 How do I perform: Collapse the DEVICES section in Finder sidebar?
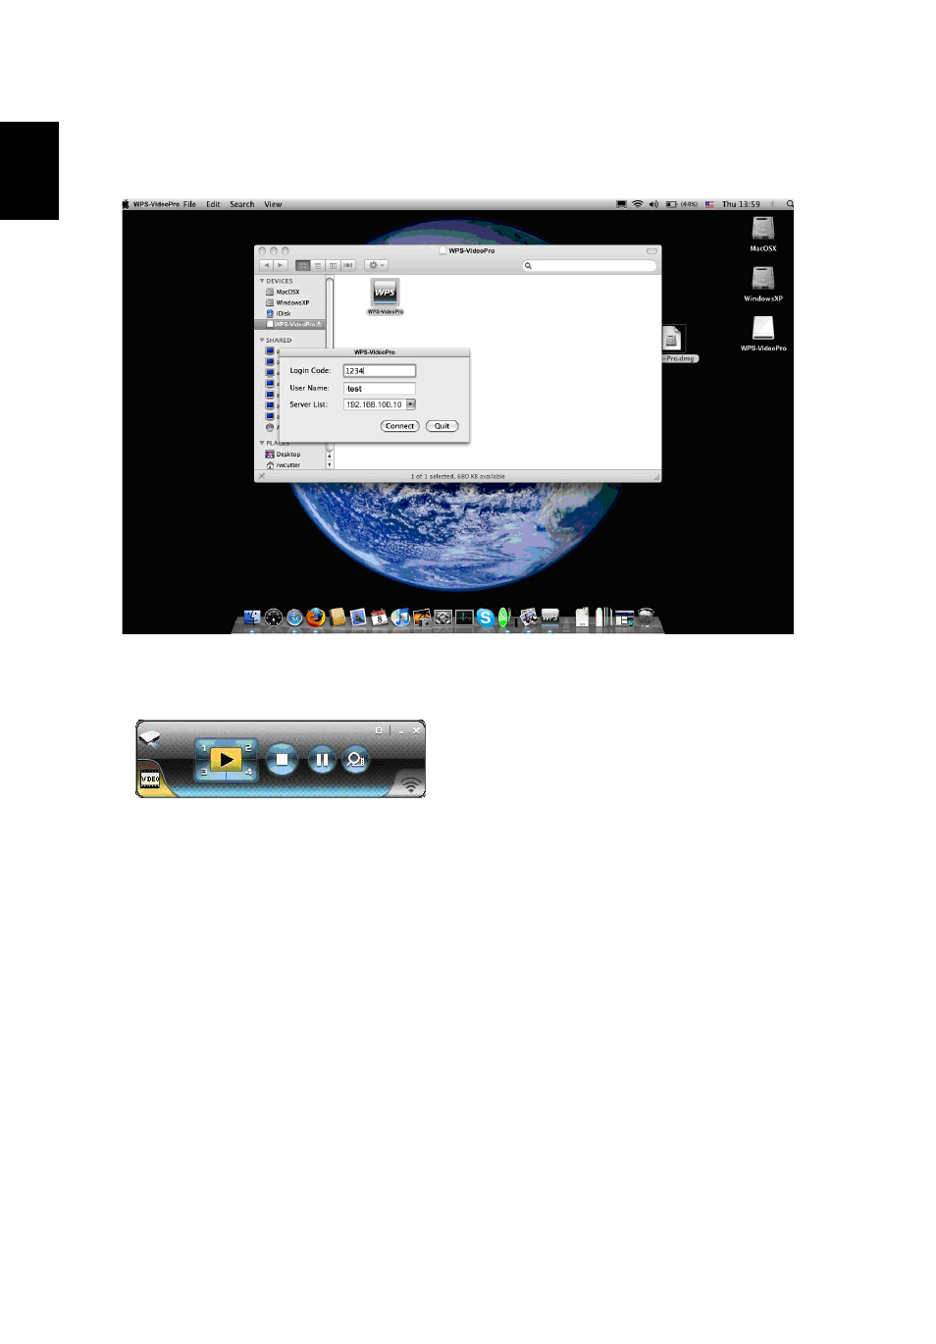(262, 281)
